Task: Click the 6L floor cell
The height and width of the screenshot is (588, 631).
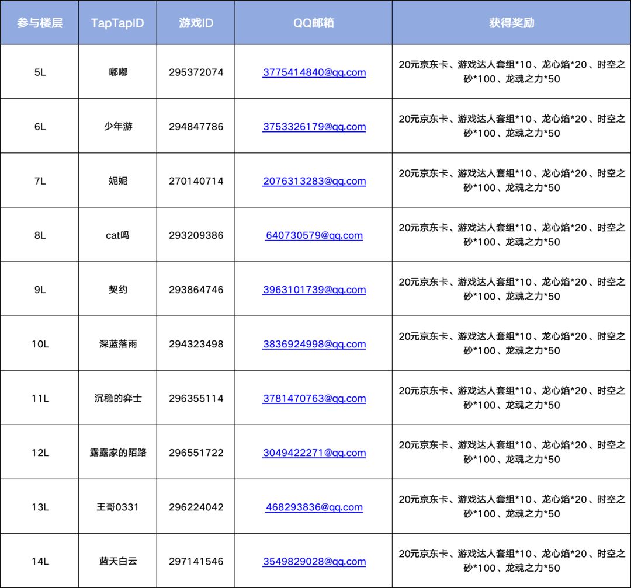Action: pos(40,126)
